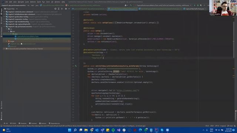Open the Build menu
The image size is (237, 133).
pos(39,2)
